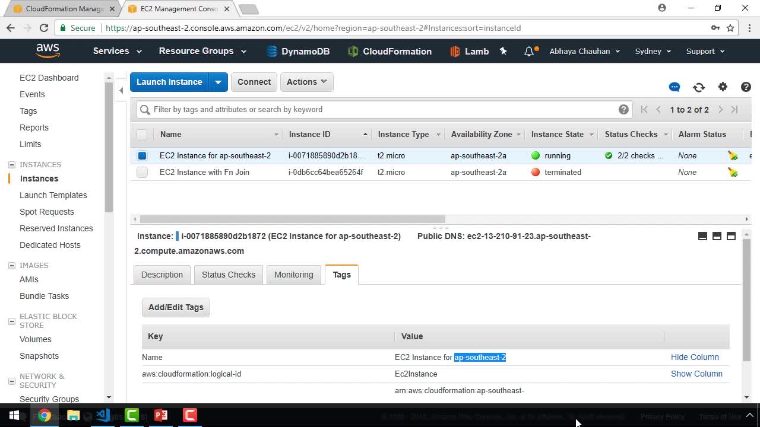This screenshot has width=760, height=427.
Task: Click the Launch Instance button
Action: point(169,82)
